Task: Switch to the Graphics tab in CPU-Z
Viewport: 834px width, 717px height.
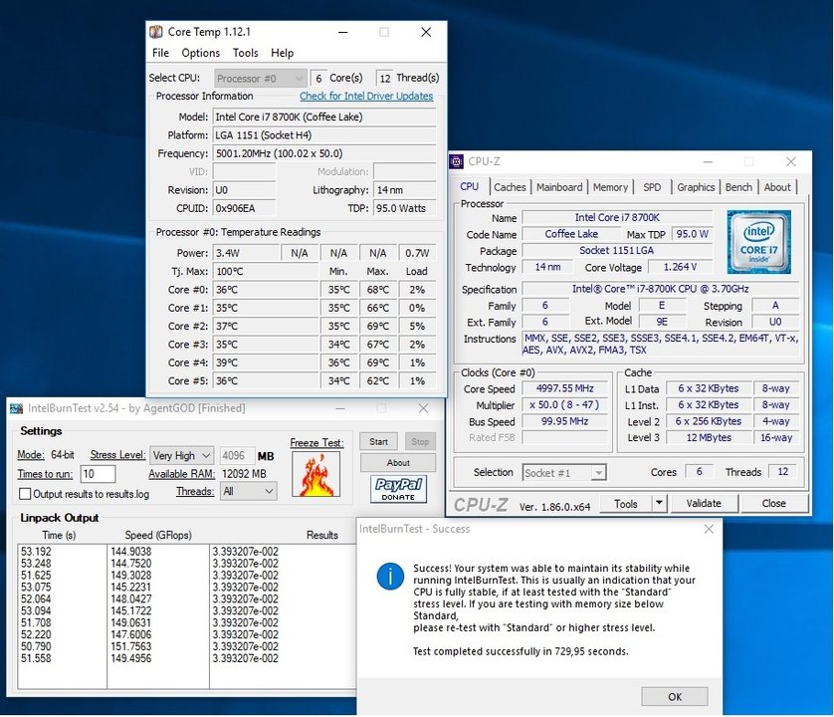Action: click(x=696, y=187)
